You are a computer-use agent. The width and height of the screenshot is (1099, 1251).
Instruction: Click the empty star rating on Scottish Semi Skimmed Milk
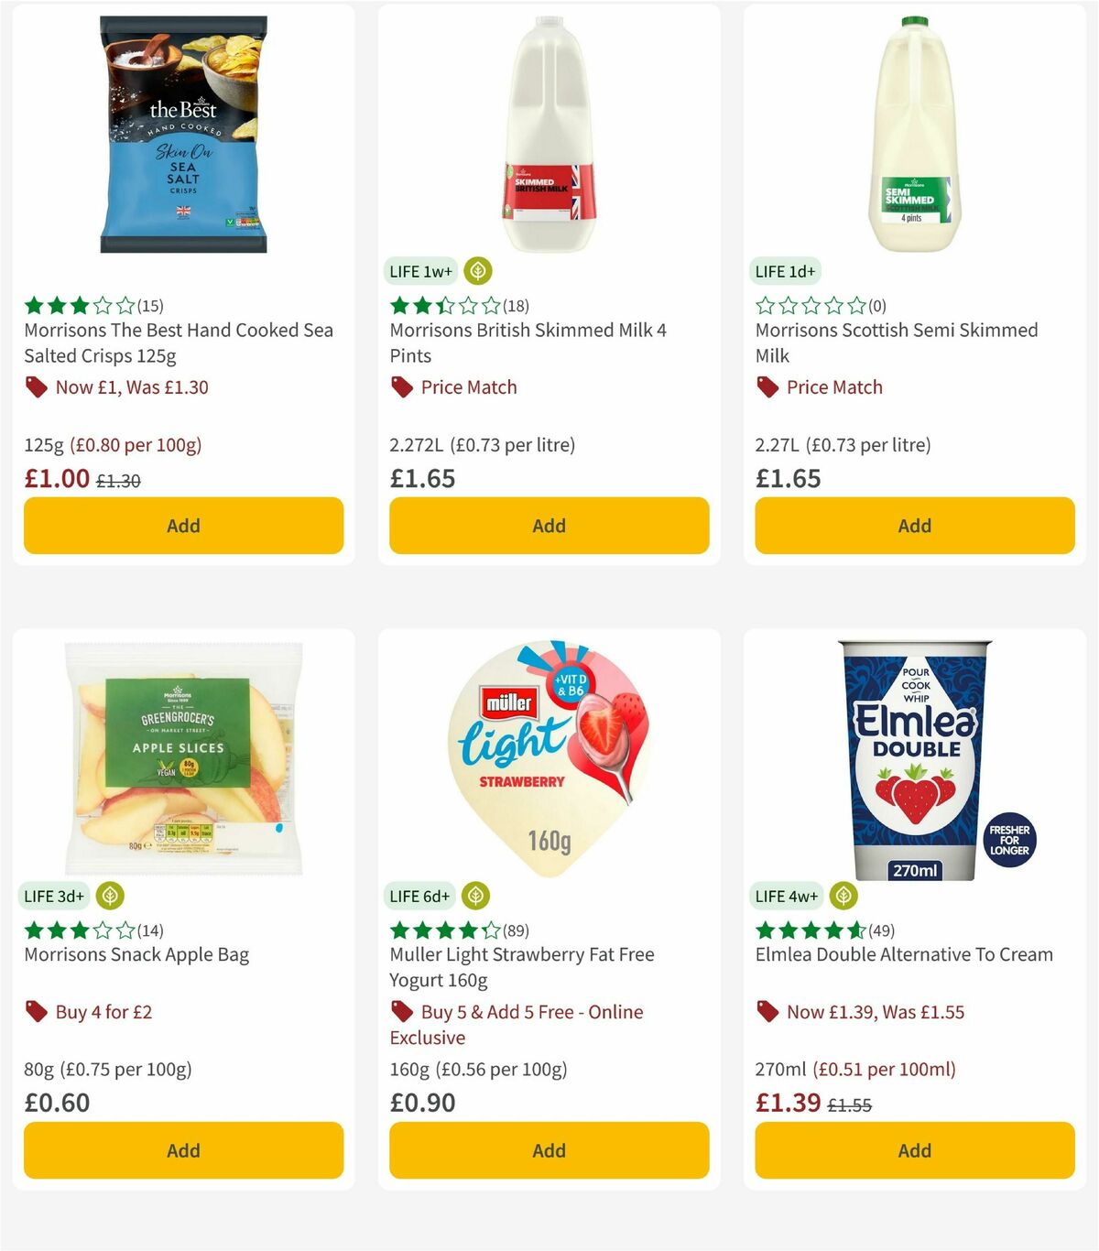pos(811,305)
